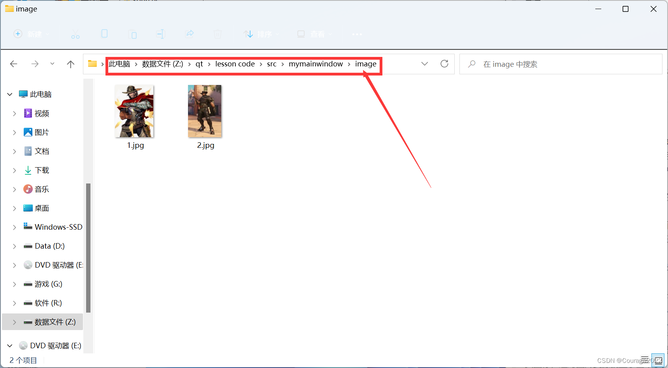Click the Copy icon in toolbar

point(104,34)
